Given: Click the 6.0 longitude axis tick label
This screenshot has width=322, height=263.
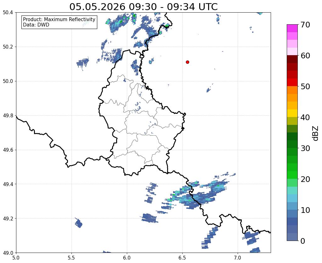Looking at the screenshot, I should (x=127, y=258).
